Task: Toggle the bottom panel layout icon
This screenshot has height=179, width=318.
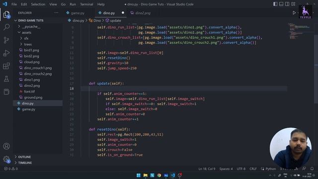Action: [x=281, y=4]
